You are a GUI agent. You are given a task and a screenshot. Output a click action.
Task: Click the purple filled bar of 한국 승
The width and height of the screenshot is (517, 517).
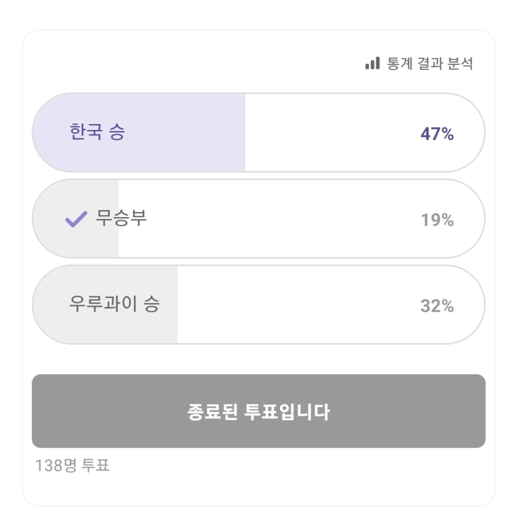tap(139, 132)
